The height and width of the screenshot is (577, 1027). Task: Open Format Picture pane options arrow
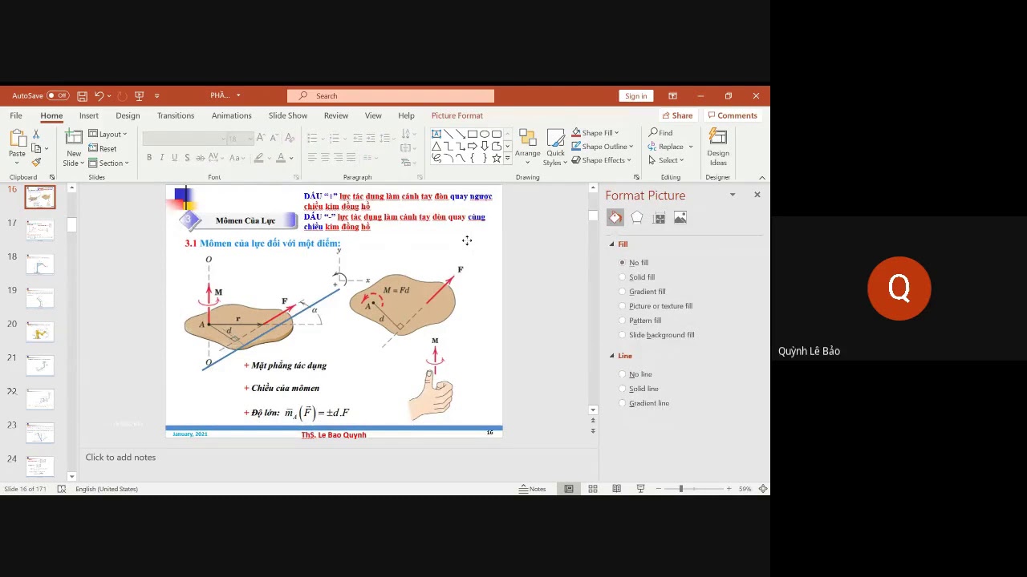(x=733, y=195)
